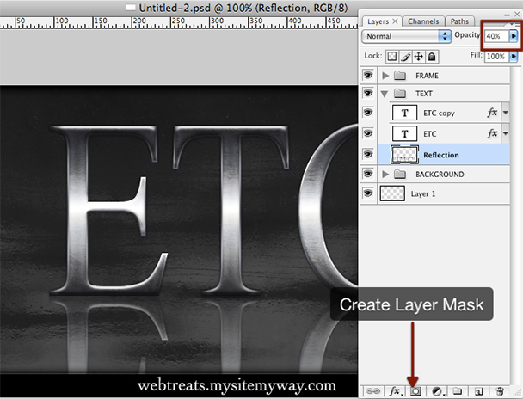Click the BACKGROUND group name
Viewport: 523px width, 399px height.
click(x=440, y=174)
